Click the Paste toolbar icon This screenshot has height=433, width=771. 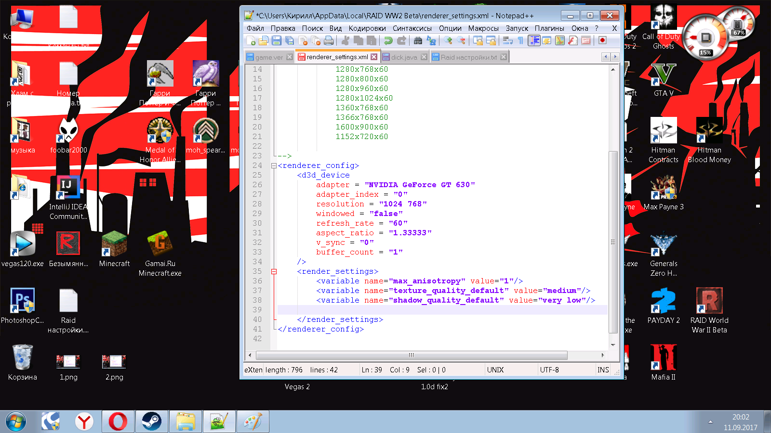click(x=371, y=40)
